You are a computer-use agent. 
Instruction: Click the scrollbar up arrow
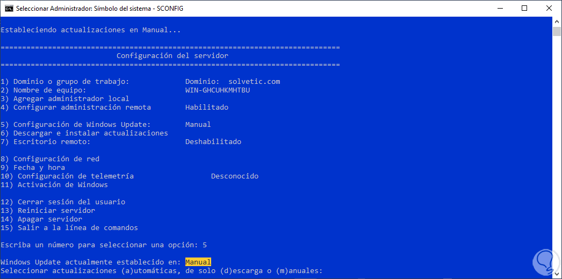[x=557, y=21]
